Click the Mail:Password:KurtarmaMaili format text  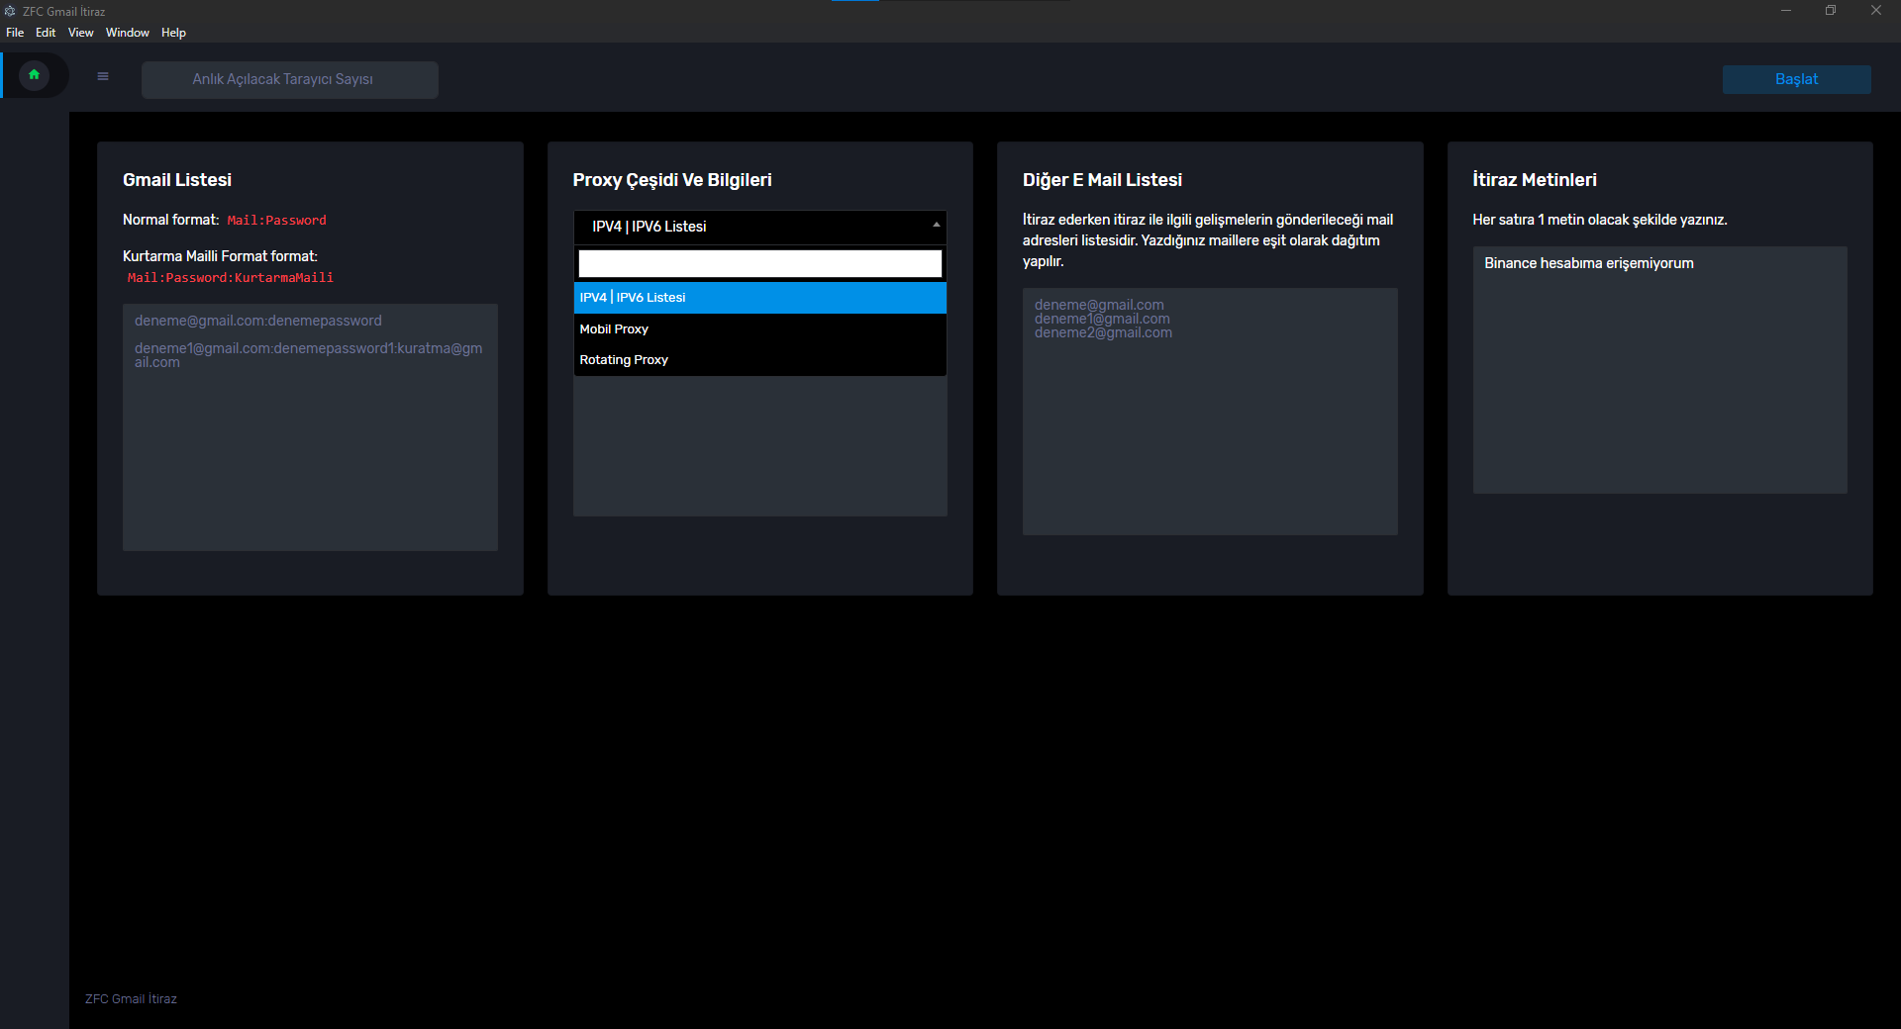[230, 278]
